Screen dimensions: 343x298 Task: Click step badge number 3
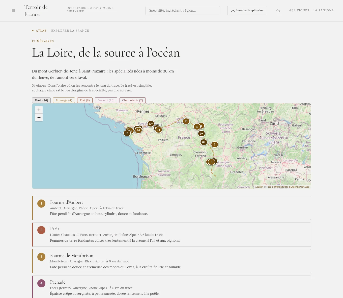(x=41, y=257)
